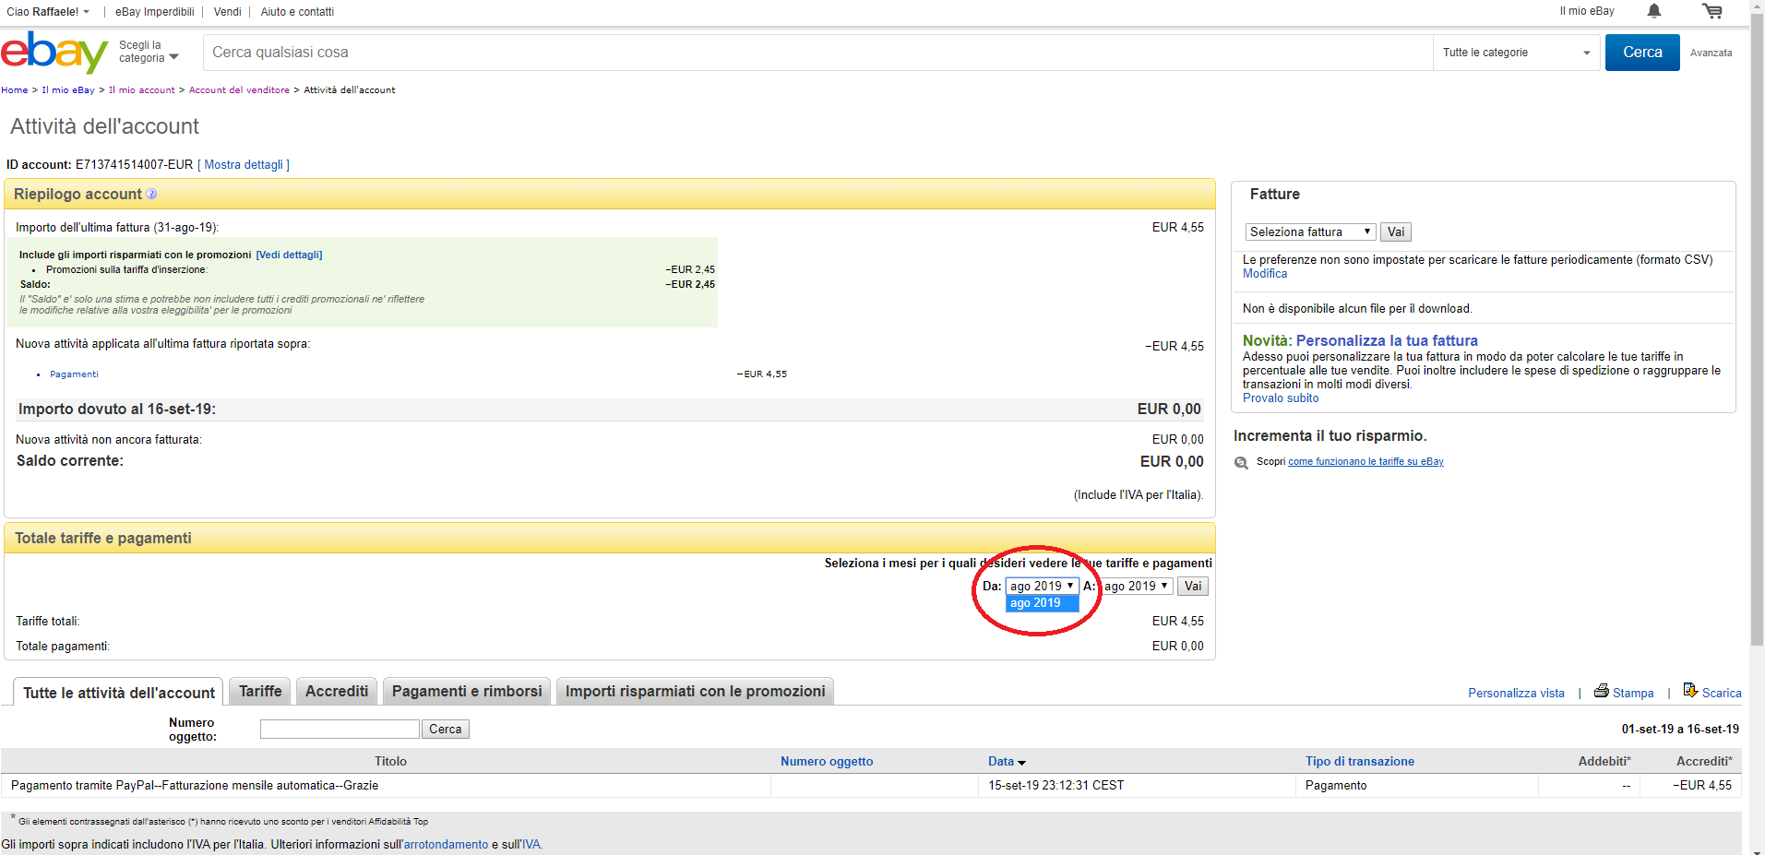
Task: Click the Riepilogo account help icon
Action: click(x=151, y=194)
